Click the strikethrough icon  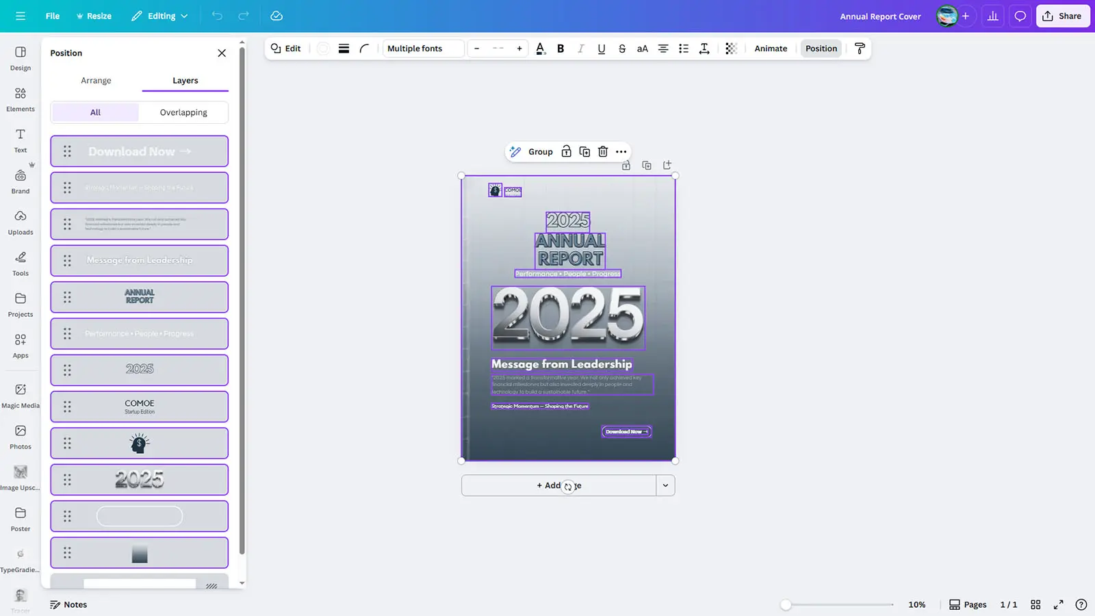tap(621, 49)
